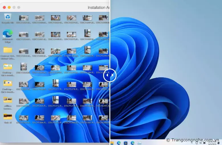Select the DSCF5394 image file
This screenshot has width=222, height=145.
pyautogui.click(x=103, y=117)
